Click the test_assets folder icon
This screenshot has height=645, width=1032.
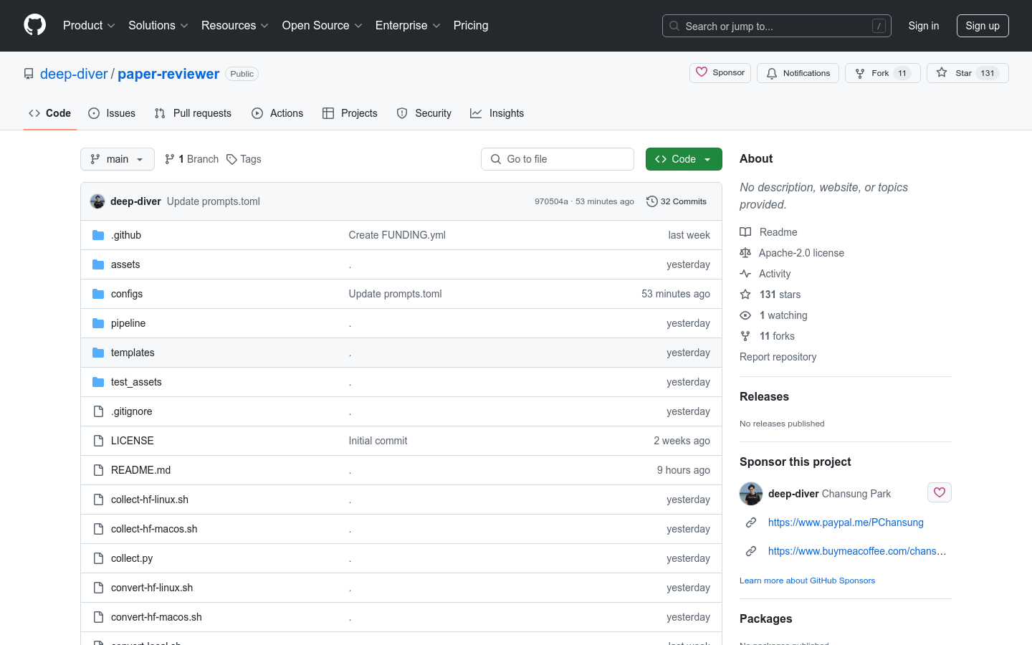point(98,382)
